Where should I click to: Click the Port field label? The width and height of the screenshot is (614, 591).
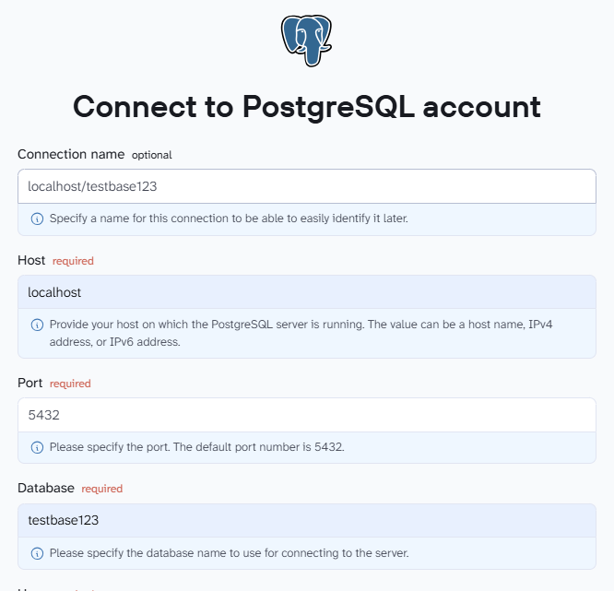coord(30,383)
